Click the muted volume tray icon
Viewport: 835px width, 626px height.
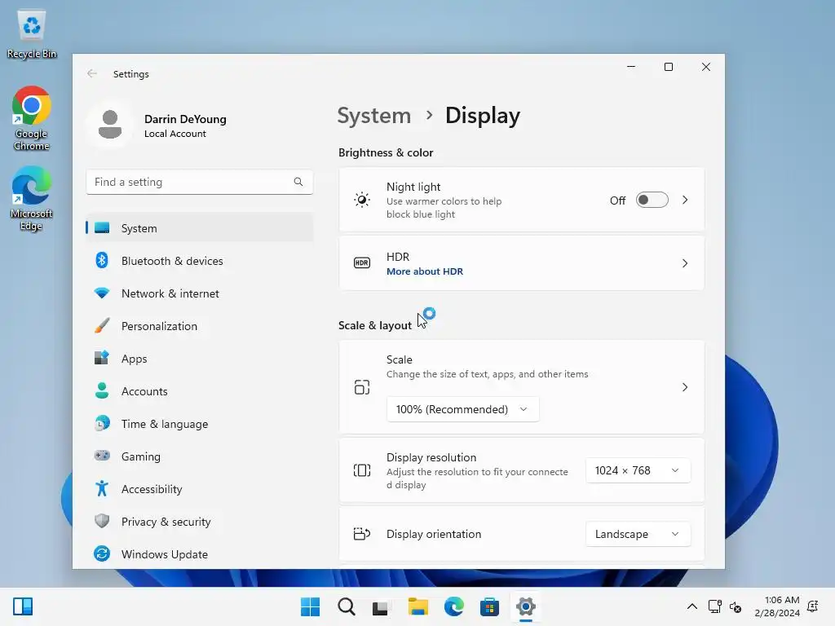coord(736,606)
